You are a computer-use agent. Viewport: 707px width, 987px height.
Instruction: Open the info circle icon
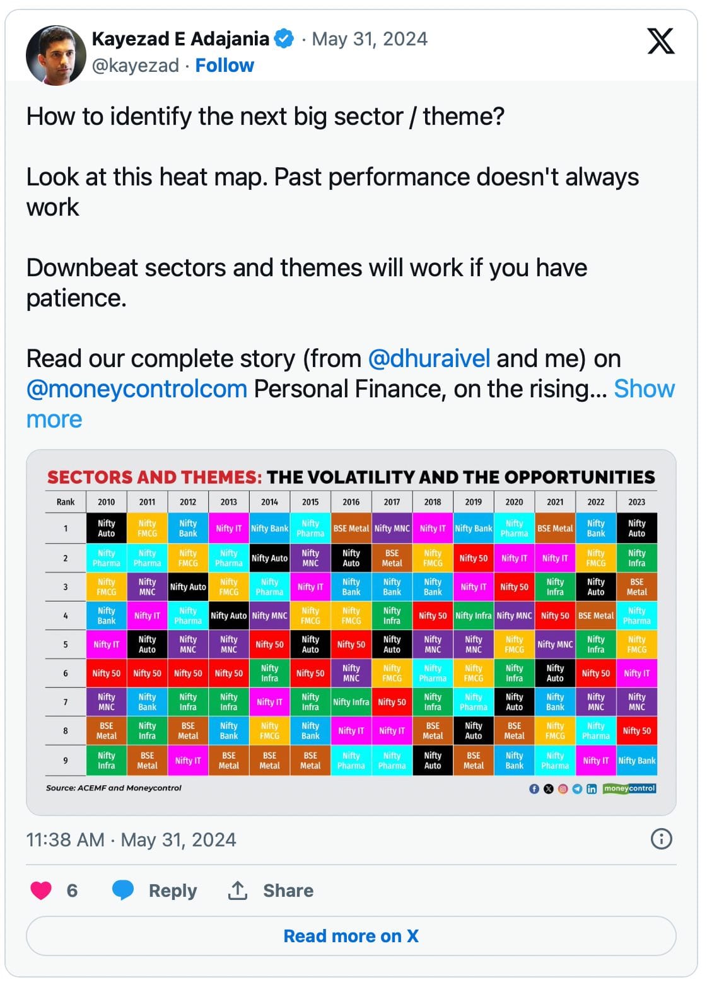661,839
